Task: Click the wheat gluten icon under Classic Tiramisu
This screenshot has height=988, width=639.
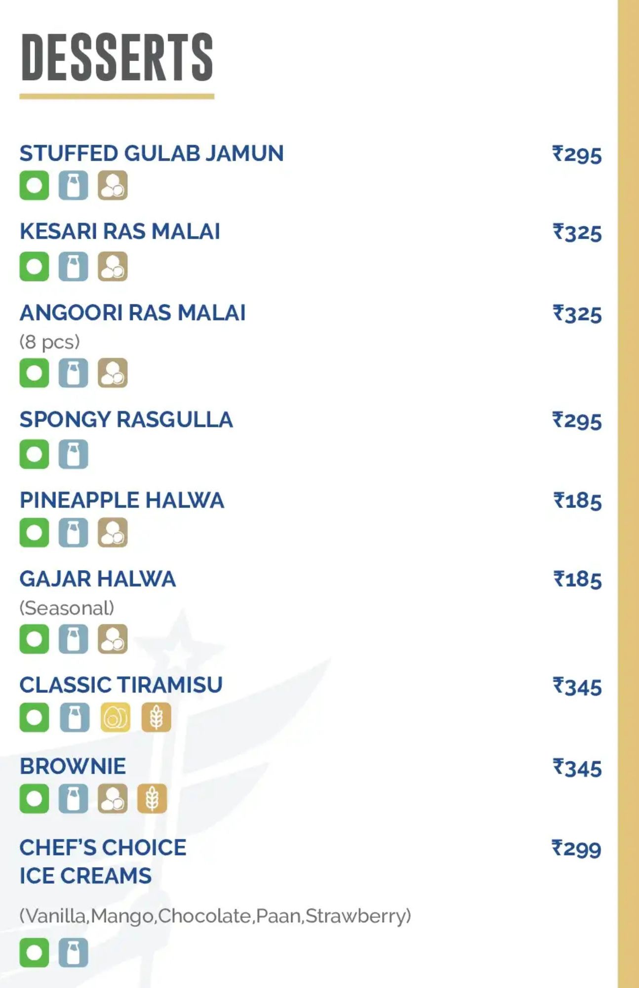Action: (157, 717)
